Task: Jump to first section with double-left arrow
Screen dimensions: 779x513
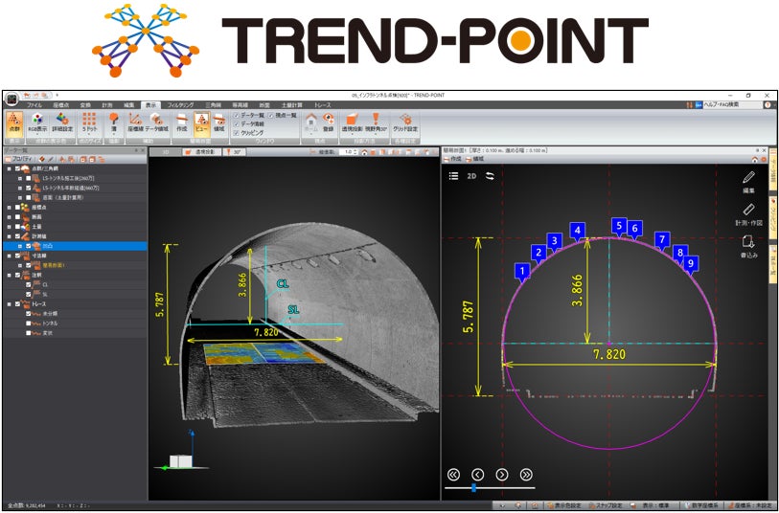Action: point(453,475)
